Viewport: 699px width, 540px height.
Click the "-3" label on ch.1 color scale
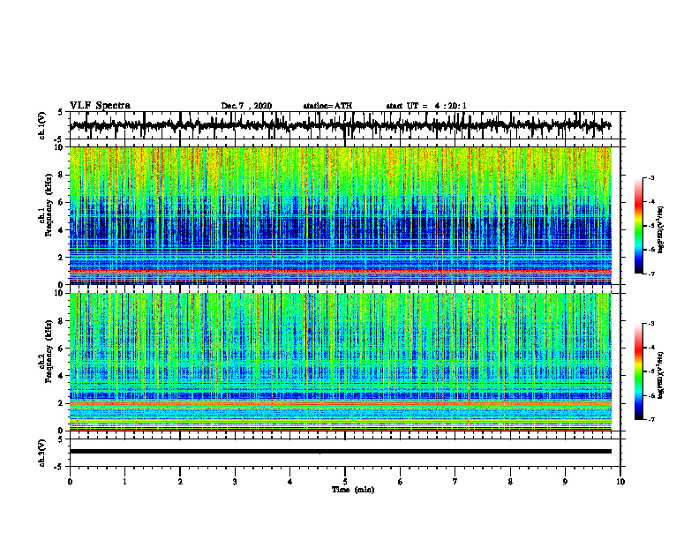650,177
